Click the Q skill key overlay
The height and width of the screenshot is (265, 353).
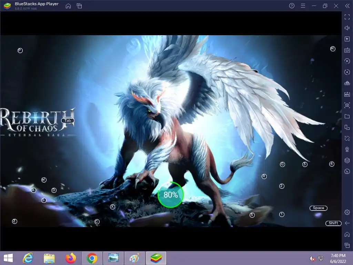[282, 164]
